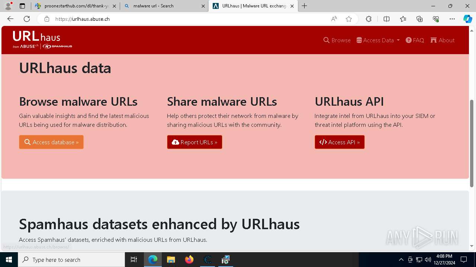This screenshot has width=476, height=267.
Task: Open the browser profile icon
Action: pyautogui.click(x=8, y=6)
